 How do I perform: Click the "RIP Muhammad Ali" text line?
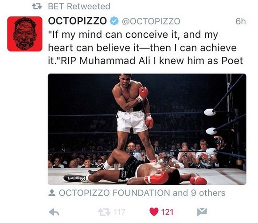point(106,61)
